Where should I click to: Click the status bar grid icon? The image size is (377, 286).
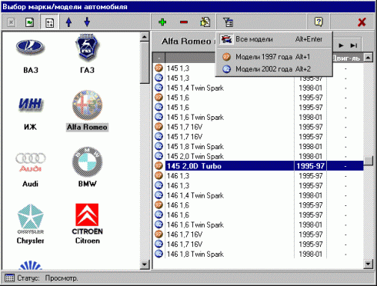coord(10,278)
